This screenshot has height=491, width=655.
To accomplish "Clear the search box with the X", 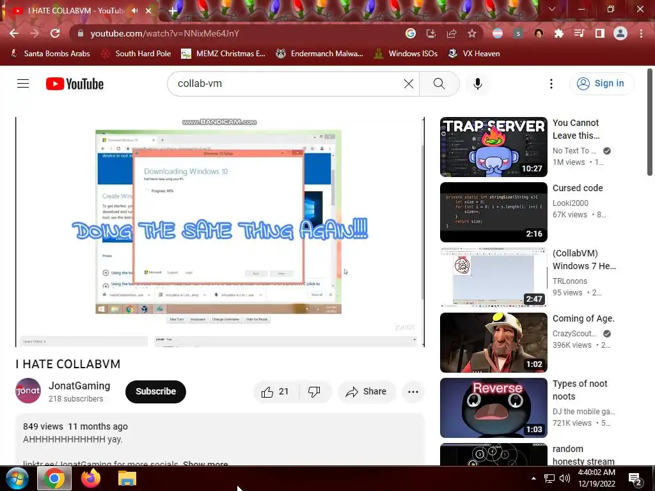I will pos(409,84).
